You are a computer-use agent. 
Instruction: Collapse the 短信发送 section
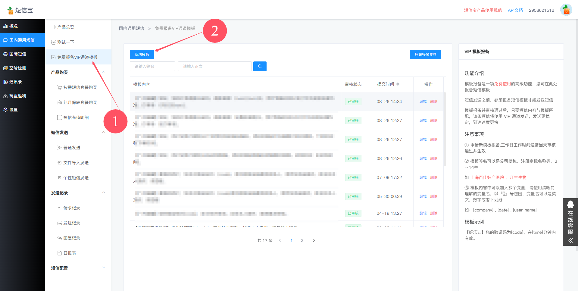click(x=104, y=132)
